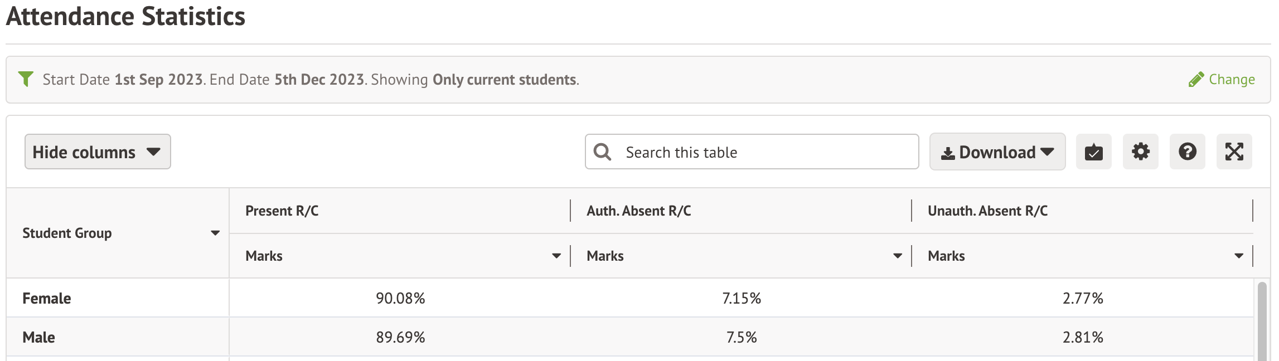Click the help question mark icon
1279x361 pixels.
click(1187, 152)
